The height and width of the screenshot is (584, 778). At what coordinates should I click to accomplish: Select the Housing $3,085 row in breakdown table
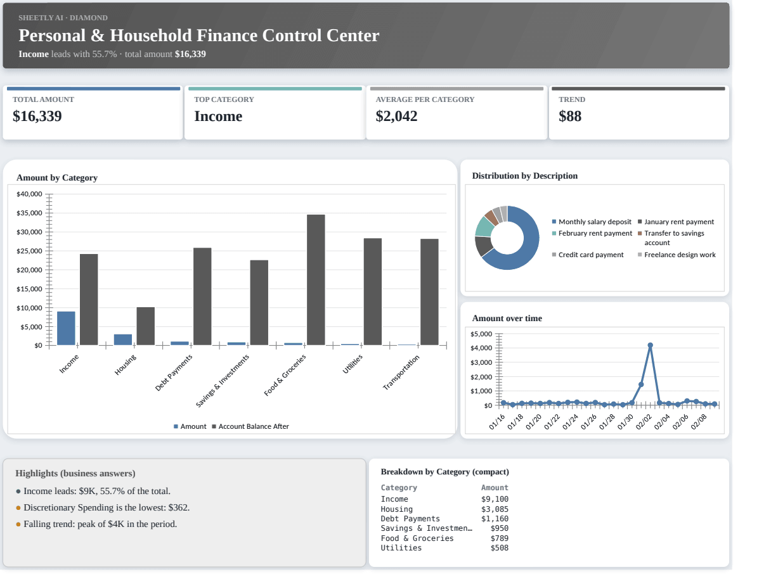pyautogui.click(x=444, y=509)
